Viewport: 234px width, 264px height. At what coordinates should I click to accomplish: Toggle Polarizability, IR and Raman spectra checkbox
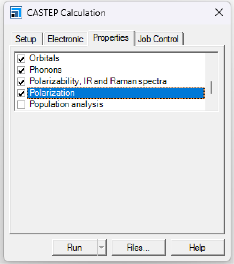coord(22,82)
